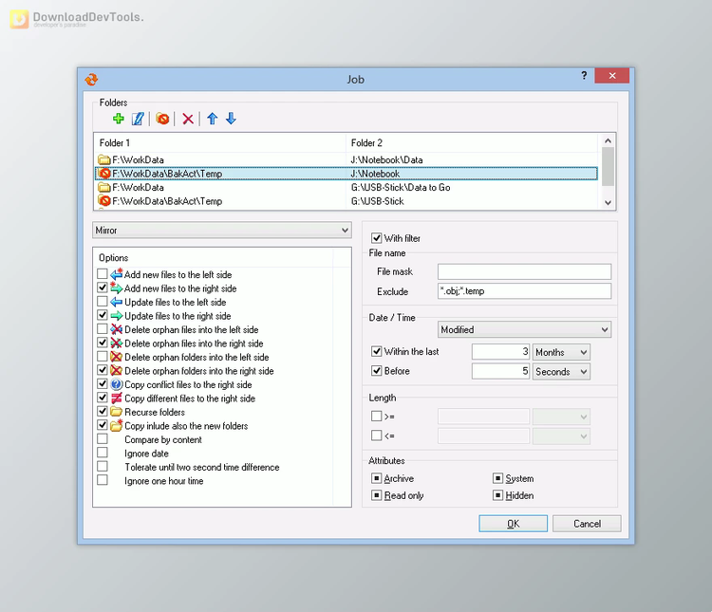The height and width of the screenshot is (612, 712).
Task: Click folder list scrollbar down arrow
Action: [608, 202]
